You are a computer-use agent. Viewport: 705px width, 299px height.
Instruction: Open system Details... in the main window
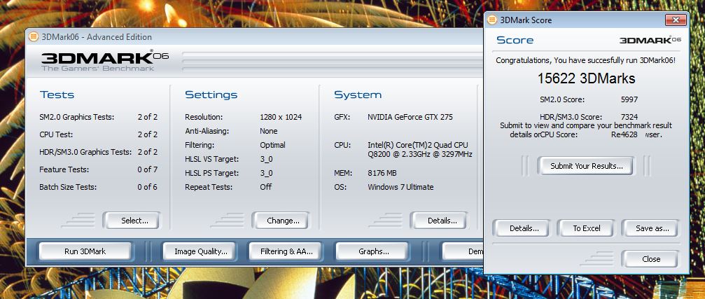(x=439, y=221)
